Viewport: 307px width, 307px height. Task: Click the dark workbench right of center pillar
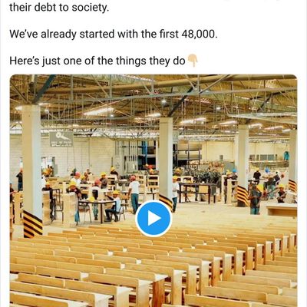pos(198,191)
